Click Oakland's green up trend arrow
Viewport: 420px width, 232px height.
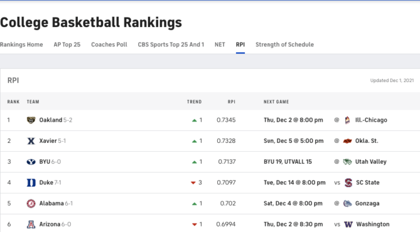(194, 121)
